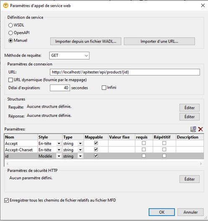Click the add parameter icon

(x=193, y=129)
